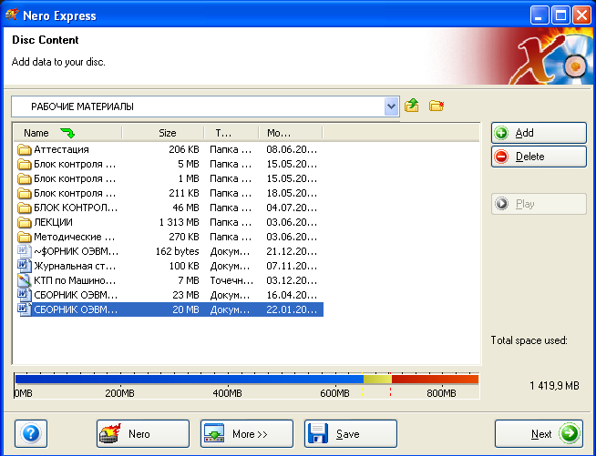Select the Аттестация folder icon

(25, 149)
